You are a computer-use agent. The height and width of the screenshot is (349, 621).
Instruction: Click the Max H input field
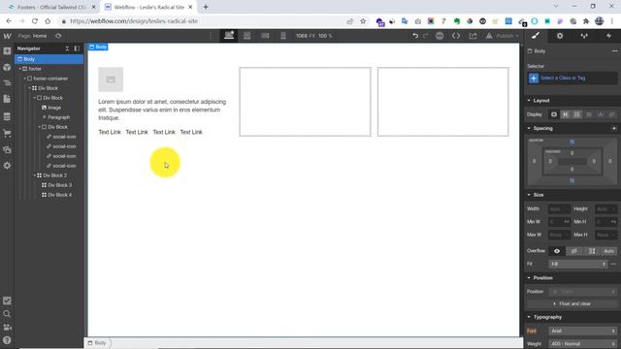click(605, 235)
